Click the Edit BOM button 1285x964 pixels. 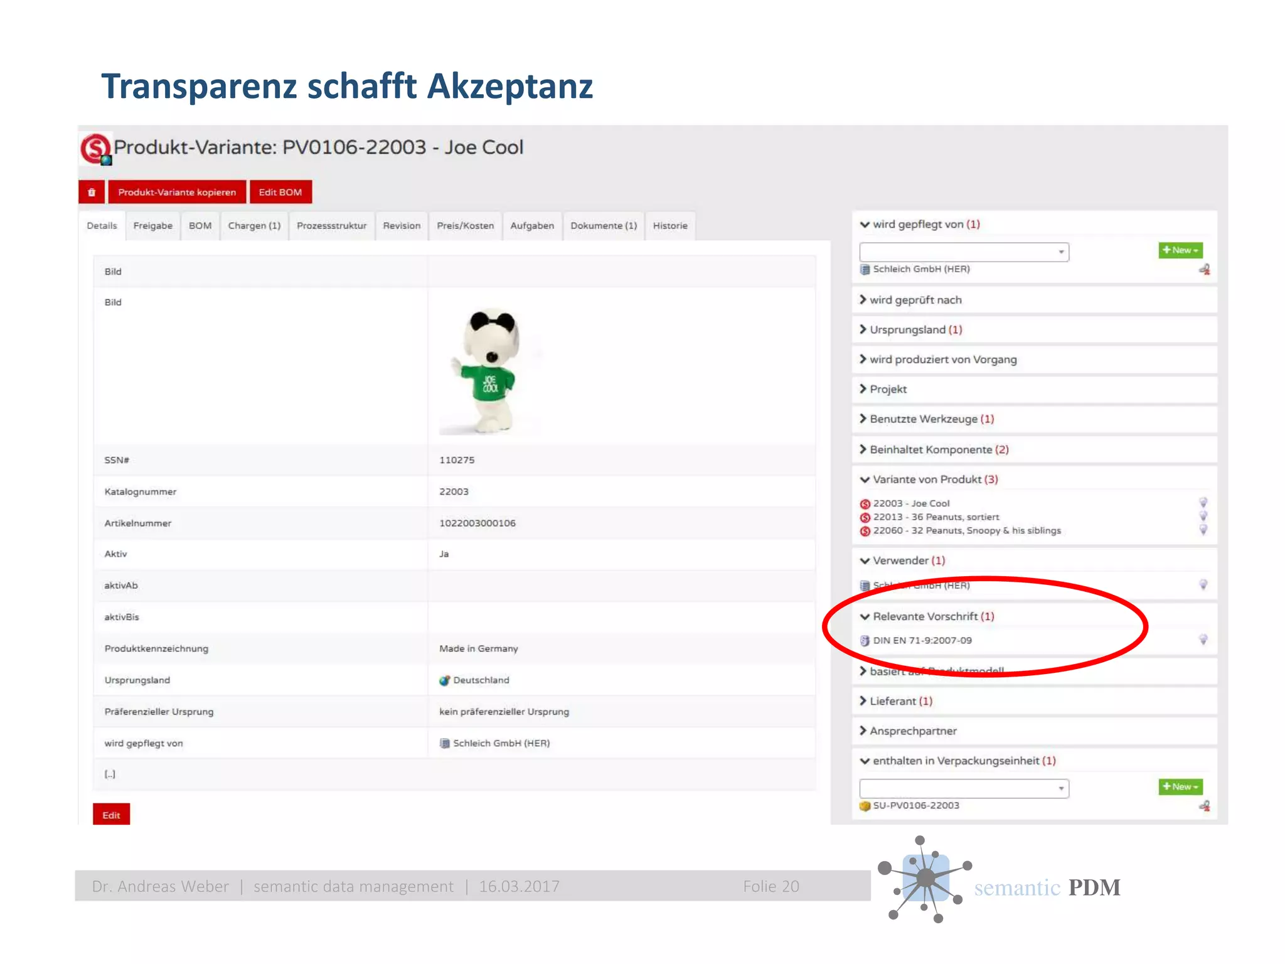[x=280, y=192]
